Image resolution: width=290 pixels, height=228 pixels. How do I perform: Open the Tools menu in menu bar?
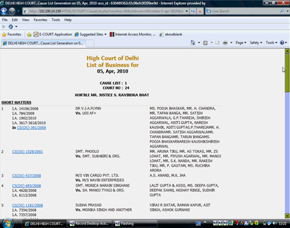pyautogui.click(x=55, y=20)
